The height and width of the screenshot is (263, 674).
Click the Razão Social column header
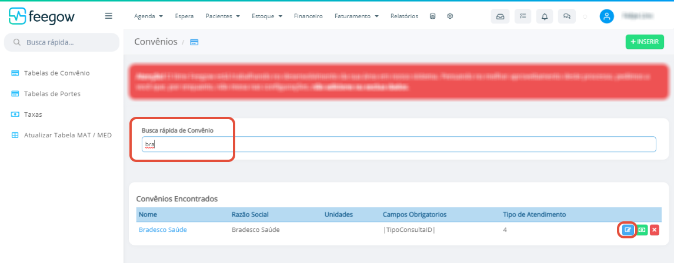tap(250, 214)
